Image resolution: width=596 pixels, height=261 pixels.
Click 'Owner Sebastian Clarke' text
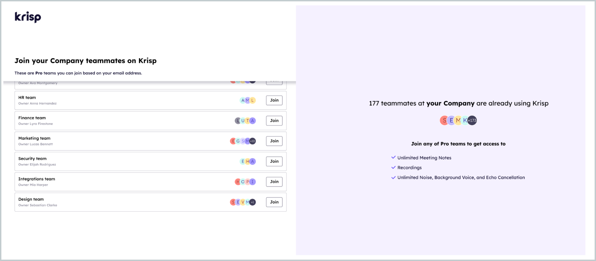pyautogui.click(x=38, y=205)
